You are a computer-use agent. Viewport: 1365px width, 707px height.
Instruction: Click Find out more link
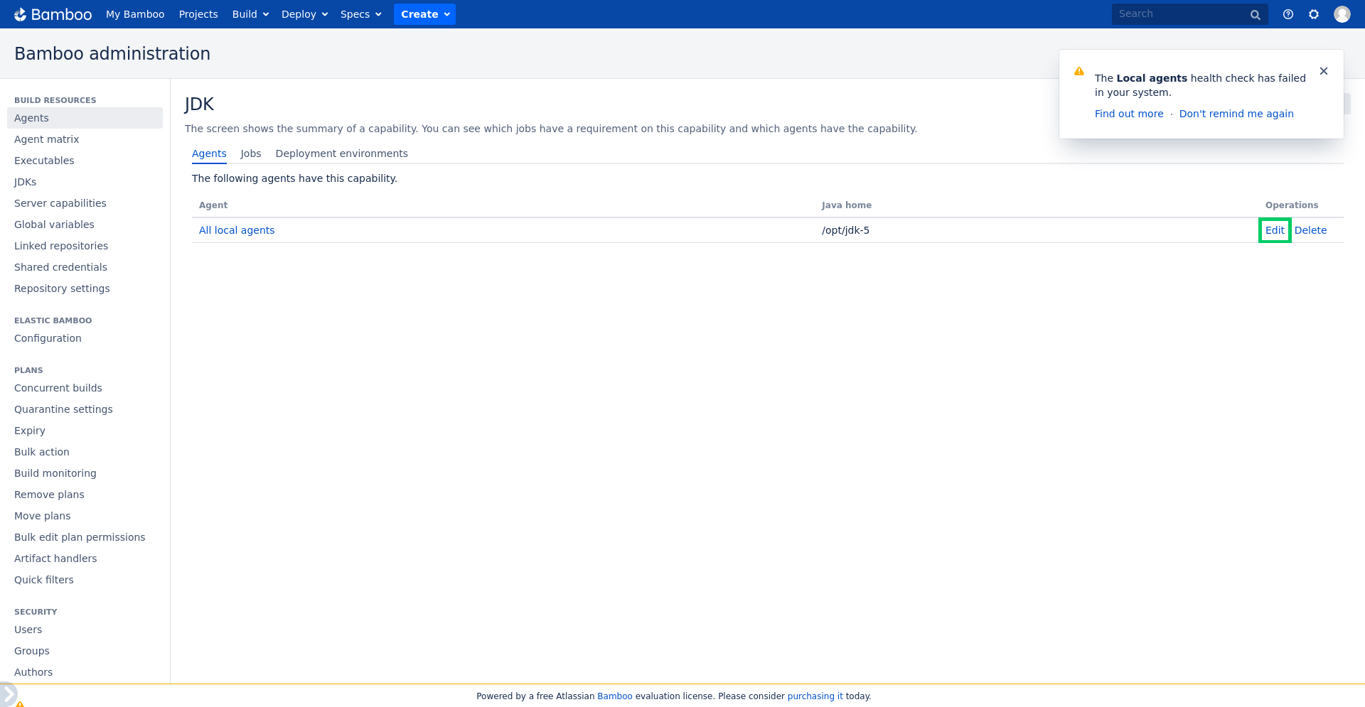click(1129, 114)
